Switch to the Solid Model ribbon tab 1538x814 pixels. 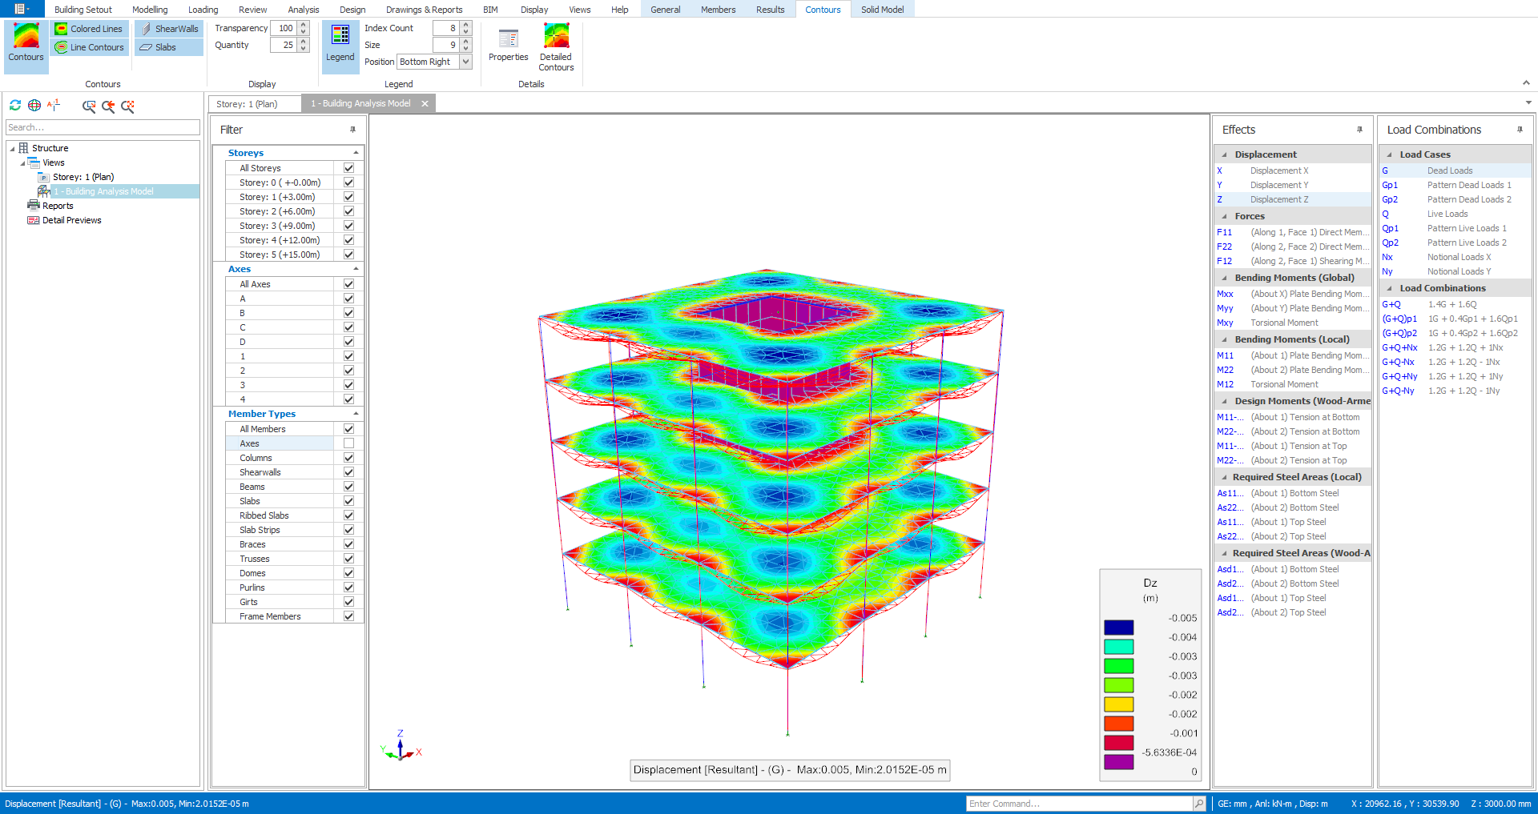pos(882,10)
